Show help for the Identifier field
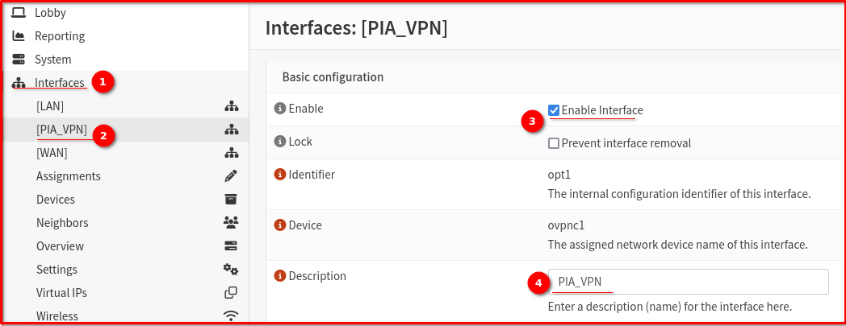The width and height of the screenshot is (846, 326). pyautogui.click(x=279, y=175)
